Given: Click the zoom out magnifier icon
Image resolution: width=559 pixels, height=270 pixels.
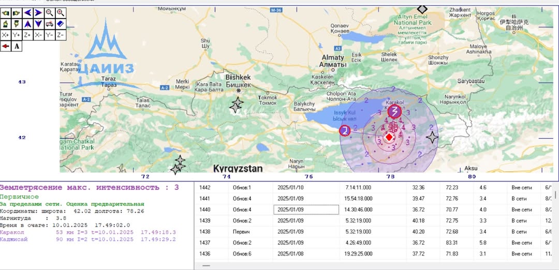Looking at the screenshot, I should point(50,12).
